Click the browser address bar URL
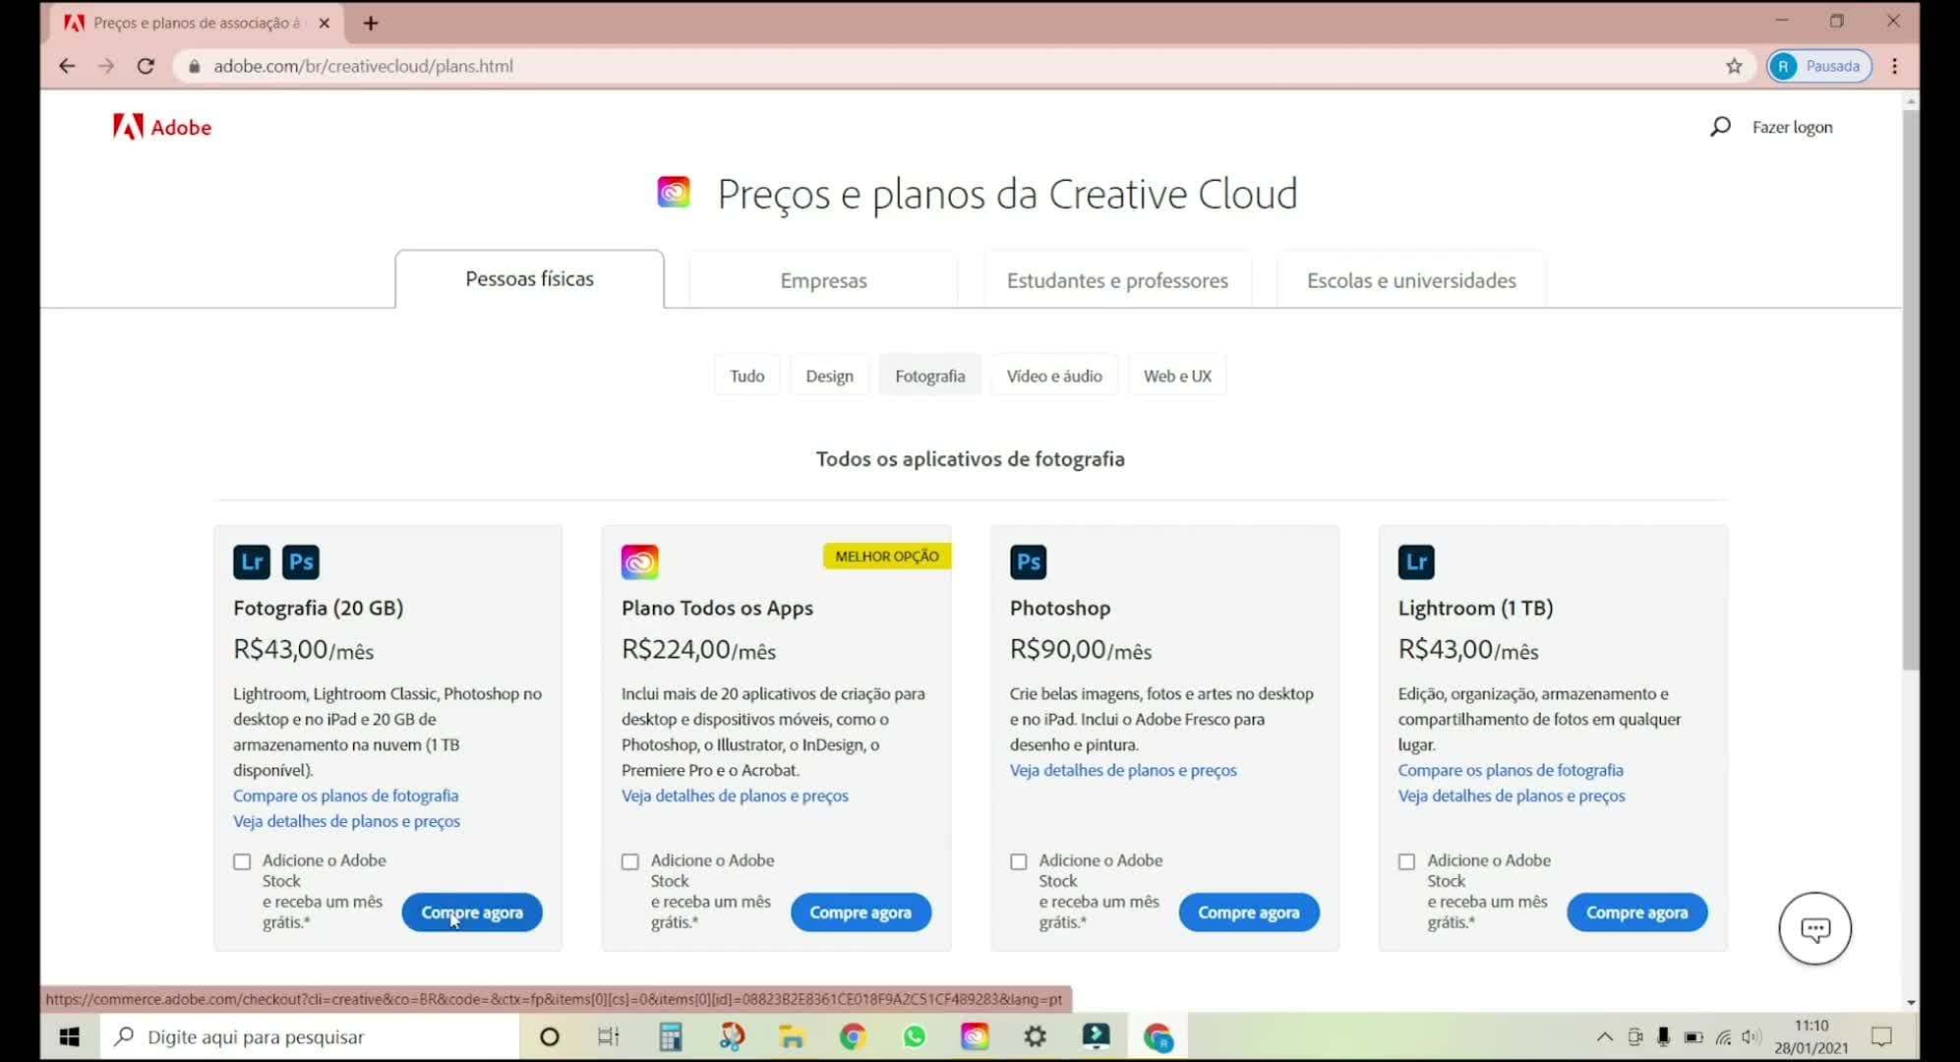 click(x=363, y=66)
